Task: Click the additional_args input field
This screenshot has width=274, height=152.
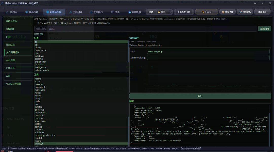Action: [x=208, y=57]
